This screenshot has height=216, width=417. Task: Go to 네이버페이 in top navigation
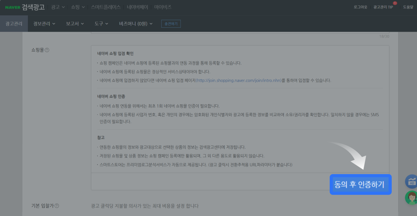[137, 7]
